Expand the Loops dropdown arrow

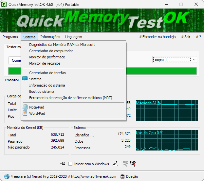coord(194,60)
